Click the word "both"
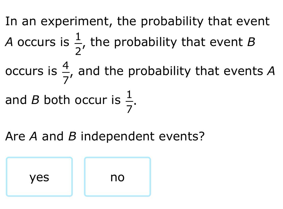Viewport: 283px width, 209px height. (x=58, y=100)
